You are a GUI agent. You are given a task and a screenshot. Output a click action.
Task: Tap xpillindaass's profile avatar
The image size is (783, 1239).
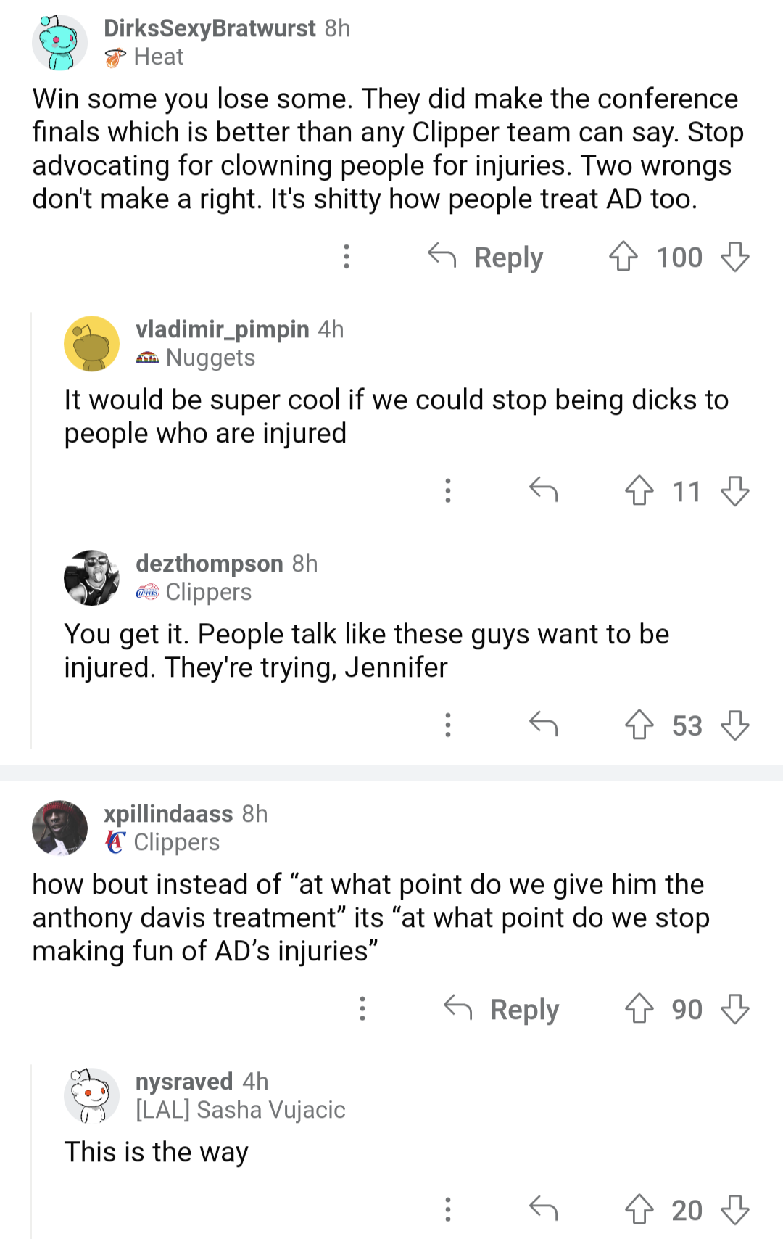pyautogui.click(x=61, y=831)
